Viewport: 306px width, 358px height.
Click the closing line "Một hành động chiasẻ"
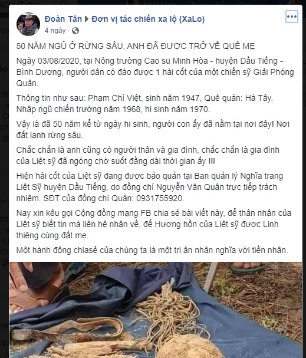152,250
